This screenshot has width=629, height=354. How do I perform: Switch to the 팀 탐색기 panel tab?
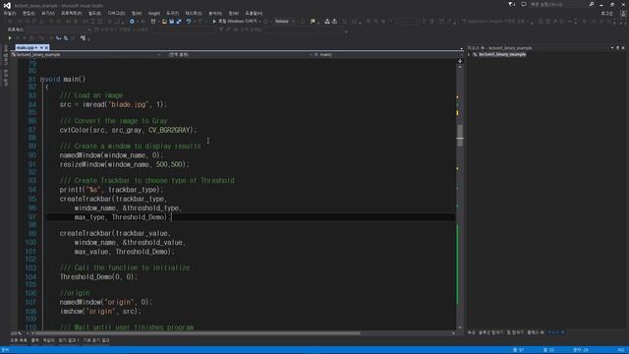pos(515,332)
